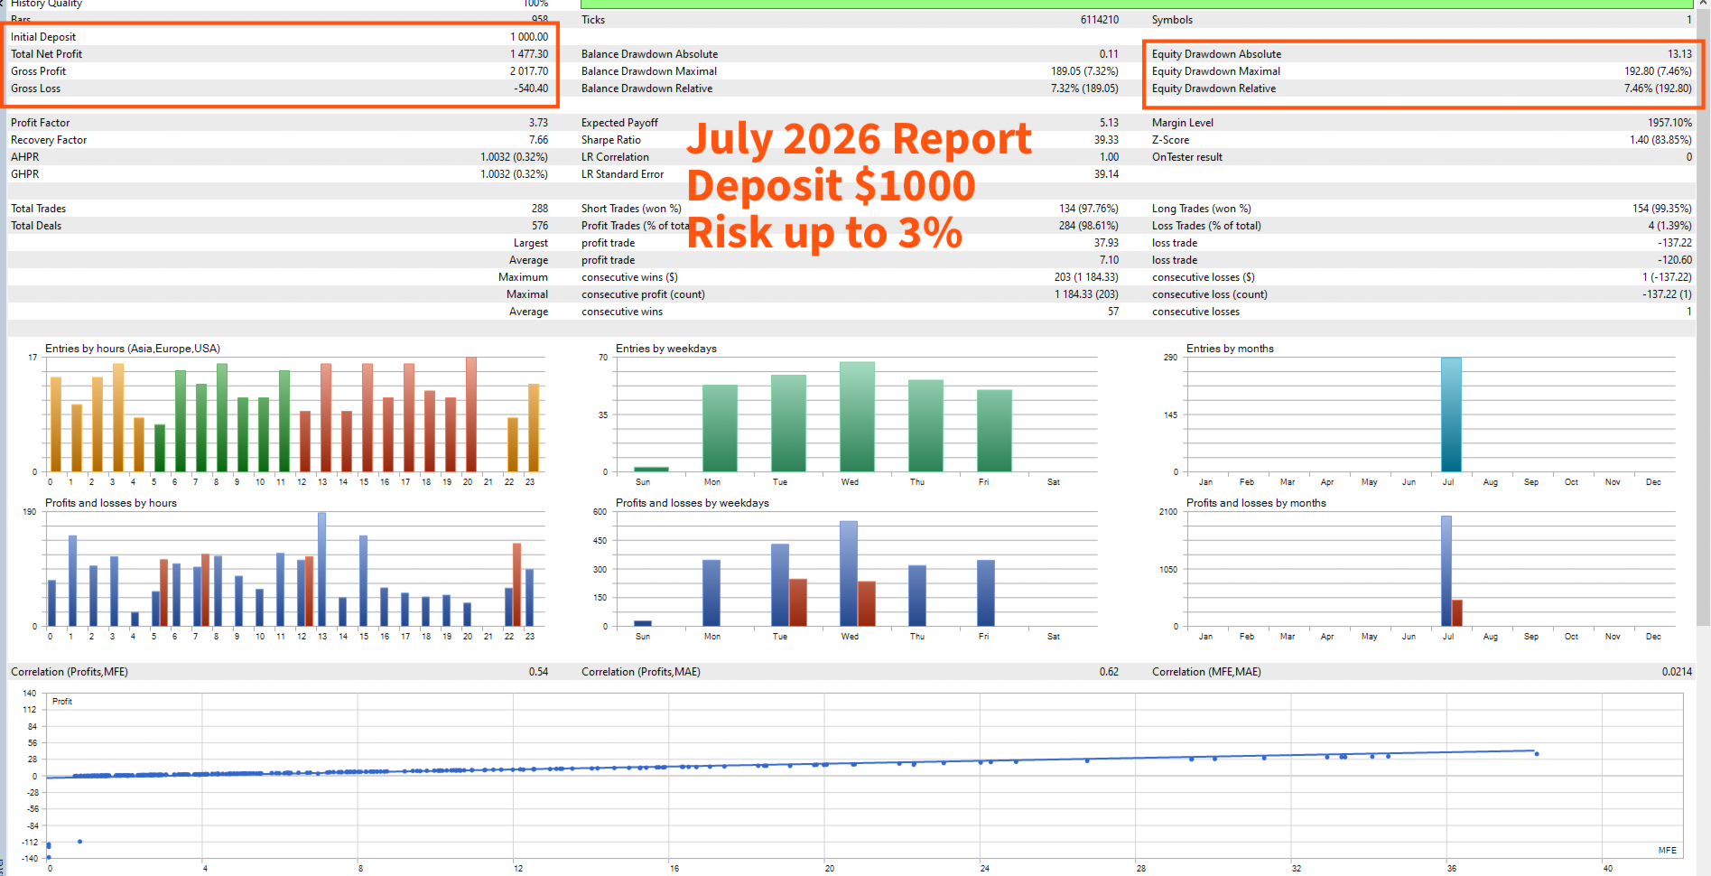The width and height of the screenshot is (1711, 876).
Task: Click the Symbols label in top row
Action: pos(1172,20)
